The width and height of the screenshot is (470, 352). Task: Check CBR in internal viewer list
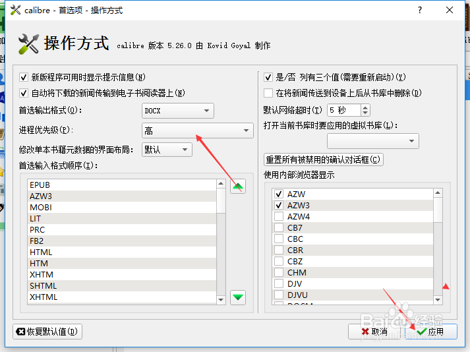coord(279,250)
